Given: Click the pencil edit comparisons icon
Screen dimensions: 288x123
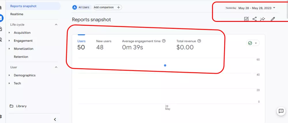Looking at the screenshot, I should coord(273,19).
